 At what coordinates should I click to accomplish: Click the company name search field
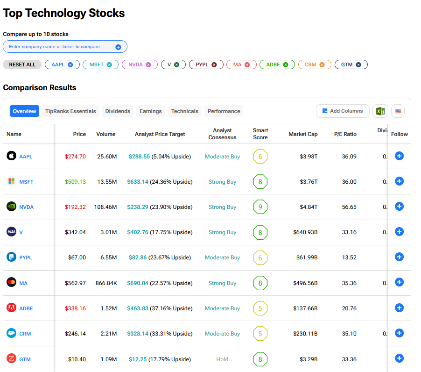pos(61,47)
